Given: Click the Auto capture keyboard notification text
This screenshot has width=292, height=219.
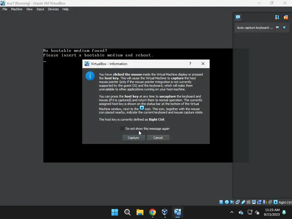Looking at the screenshot, I should coord(255,28).
